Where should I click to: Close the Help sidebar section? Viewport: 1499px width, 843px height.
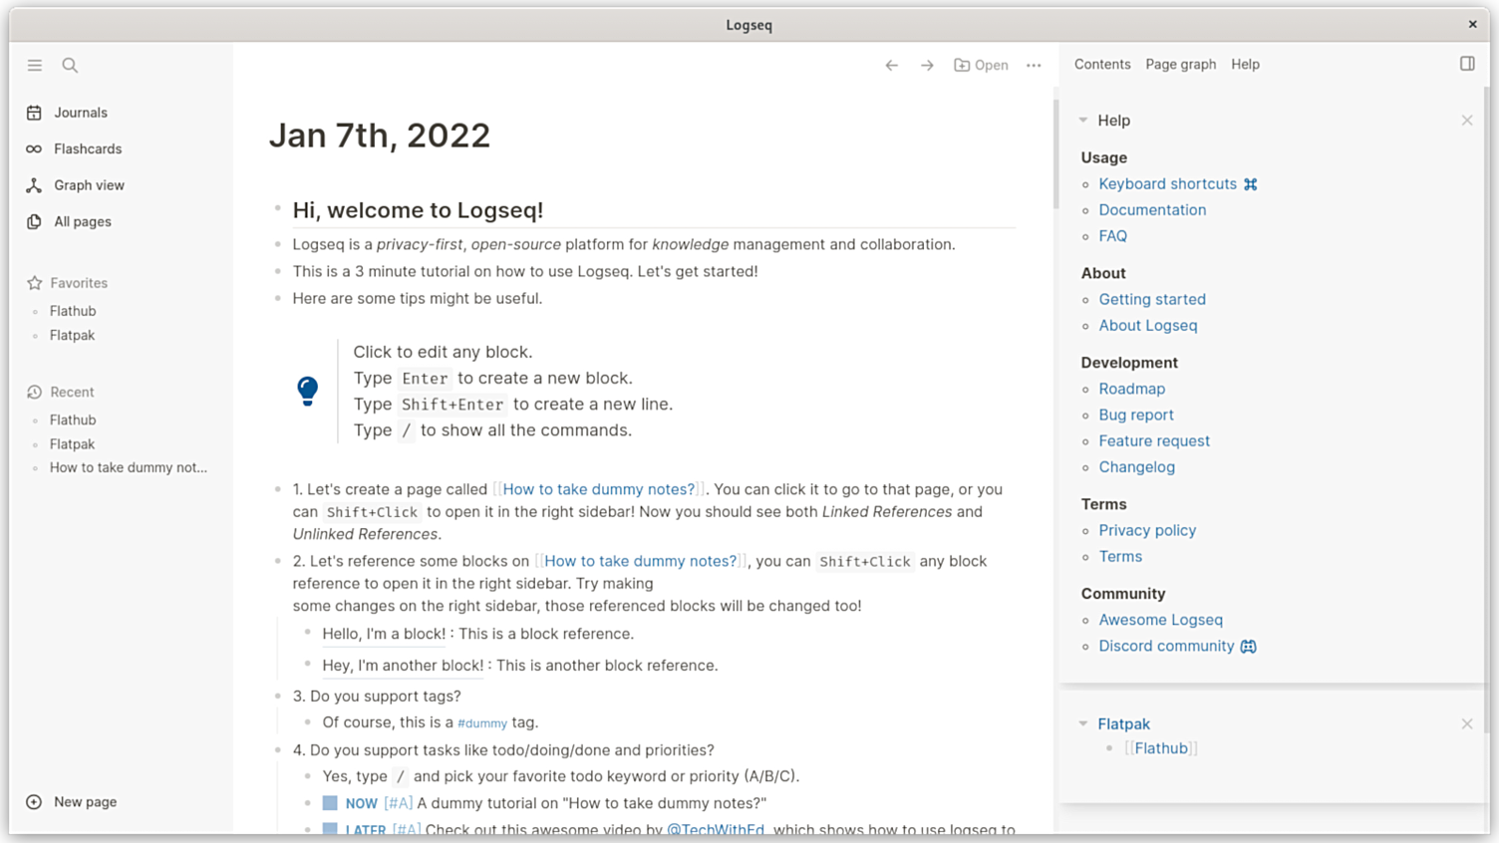1467,121
